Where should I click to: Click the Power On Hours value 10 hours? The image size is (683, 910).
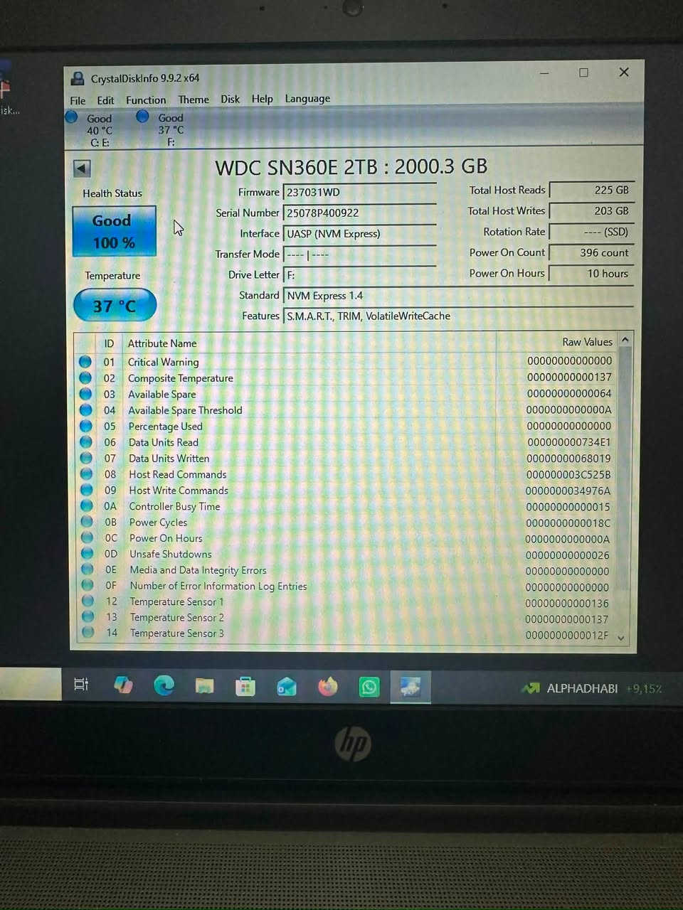pos(591,273)
